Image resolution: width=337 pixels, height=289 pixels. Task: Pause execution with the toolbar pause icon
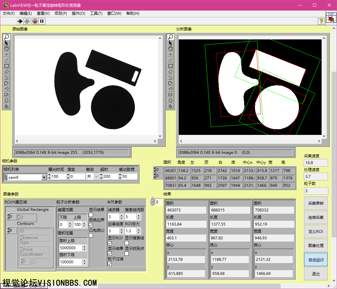coord(42,21)
